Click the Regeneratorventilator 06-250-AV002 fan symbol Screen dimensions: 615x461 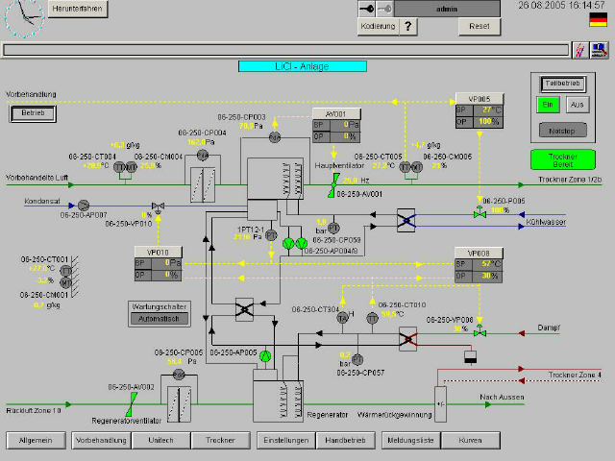pyautogui.click(x=132, y=404)
